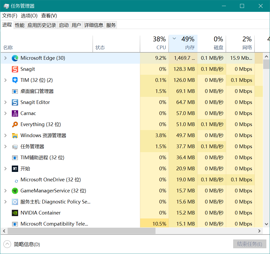Screen dimensions: 270x254
Task: Sort by the 名称 column header
Action: click(47, 44)
